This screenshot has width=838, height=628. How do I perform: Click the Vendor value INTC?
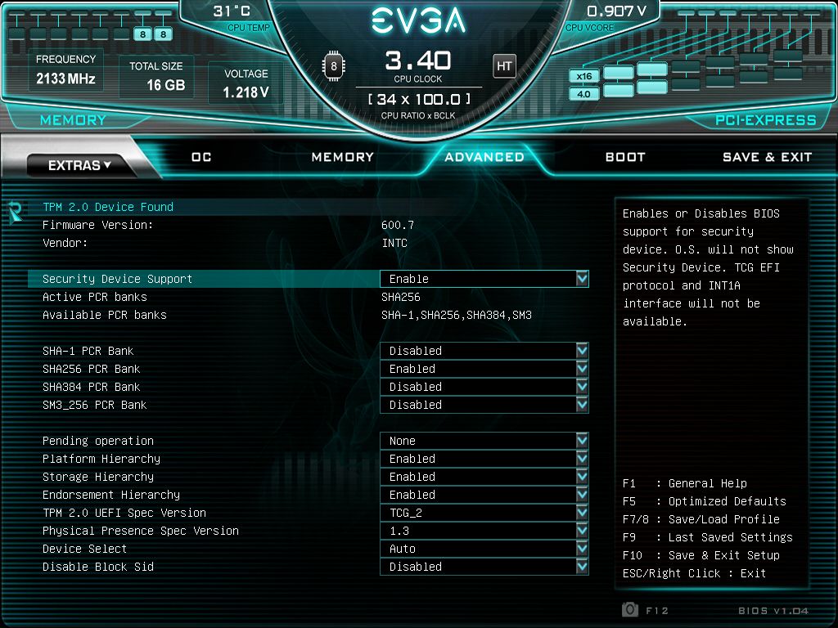click(x=394, y=243)
